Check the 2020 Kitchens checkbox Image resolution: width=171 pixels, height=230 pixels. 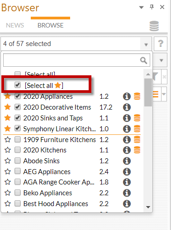click(x=18, y=150)
